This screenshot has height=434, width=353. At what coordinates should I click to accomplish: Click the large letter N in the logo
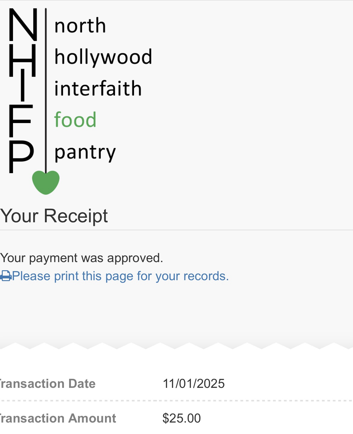(x=23, y=25)
